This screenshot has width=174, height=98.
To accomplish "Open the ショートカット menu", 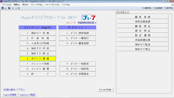I will click(52, 5).
